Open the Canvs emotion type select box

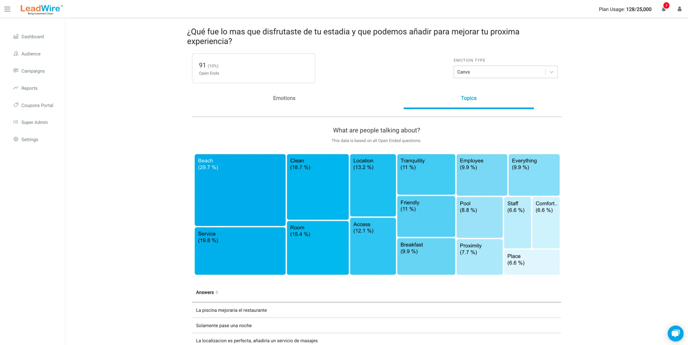[x=505, y=72]
